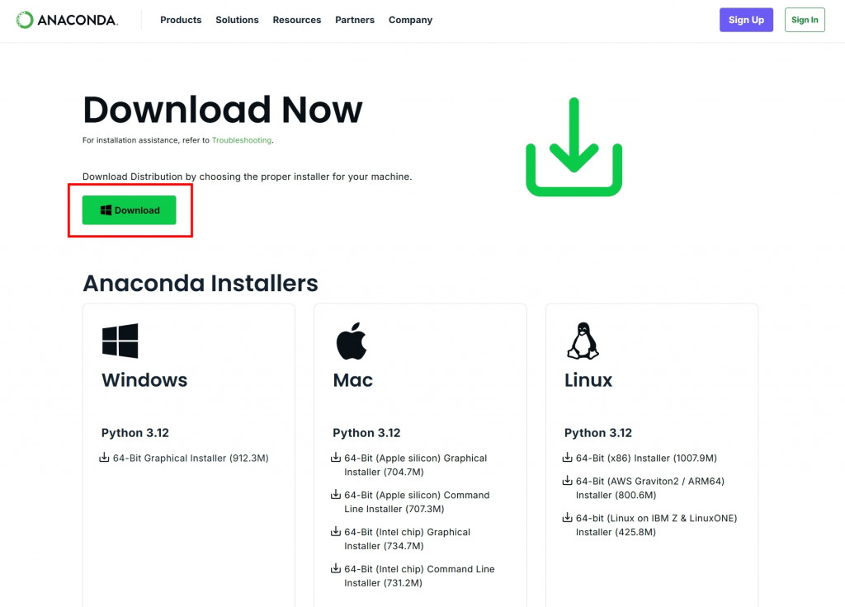Click the purple Sign Up button

746,20
